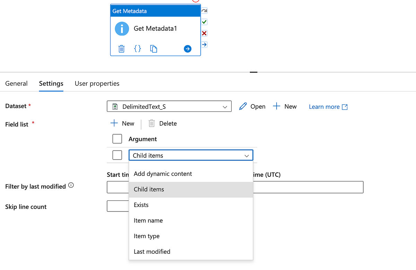The width and height of the screenshot is (416, 270).
Task: Check the checkbox next to Child items row
Action: coord(117,155)
